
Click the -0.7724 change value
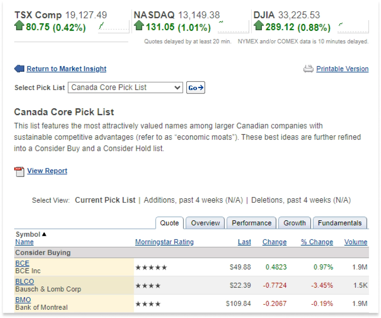pos(275,285)
